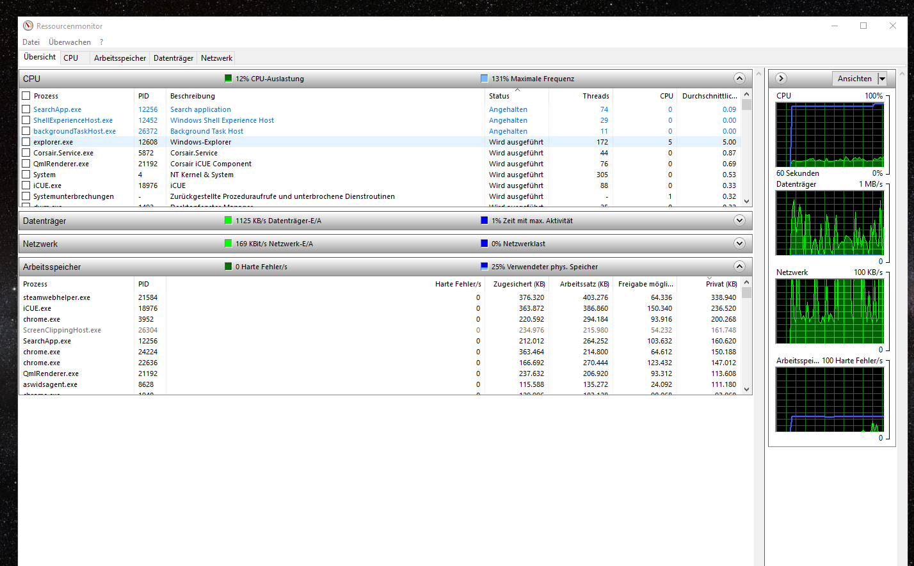Check the Corsair.Service.exe checkbox
This screenshot has height=566, width=914.
26,153
